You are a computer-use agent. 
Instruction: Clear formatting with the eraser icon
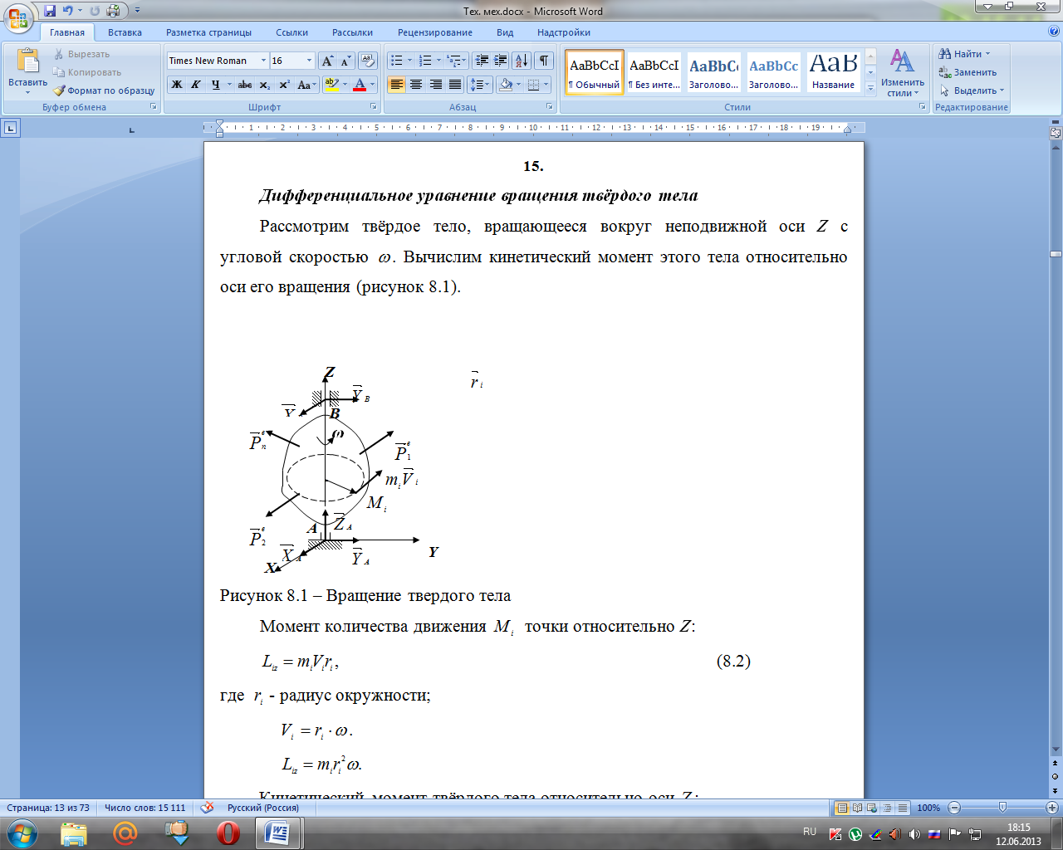click(369, 61)
